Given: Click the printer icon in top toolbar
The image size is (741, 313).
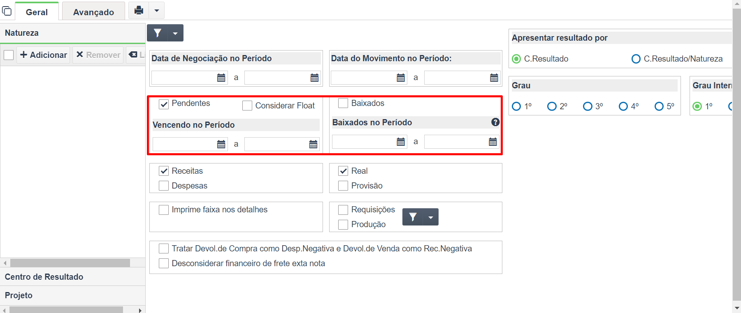Looking at the screenshot, I should [139, 10].
